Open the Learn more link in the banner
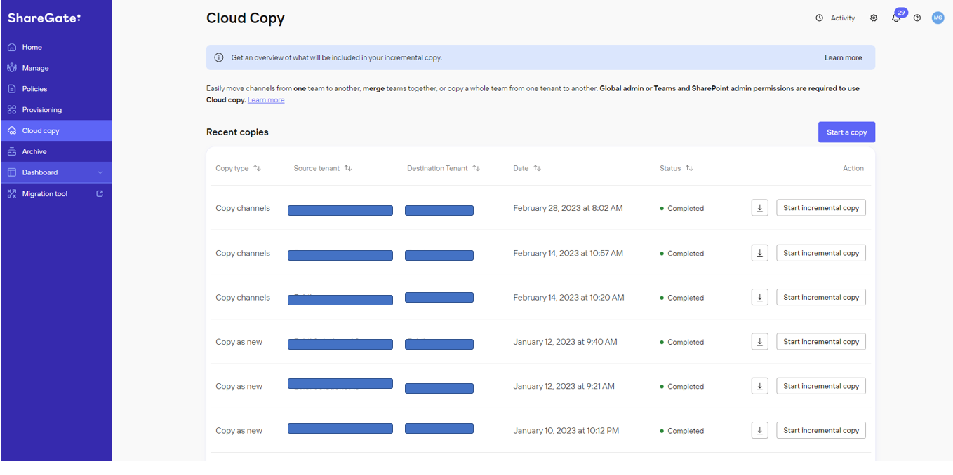 (x=843, y=57)
